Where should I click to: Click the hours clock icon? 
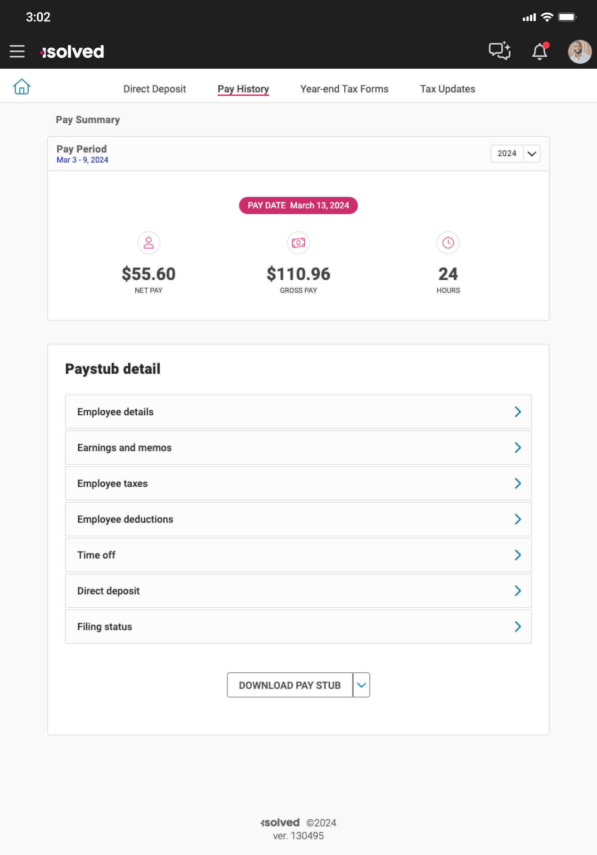(448, 243)
